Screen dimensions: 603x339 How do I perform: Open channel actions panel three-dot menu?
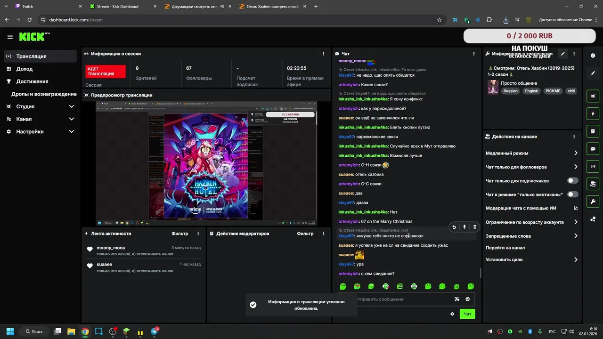[x=574, y=137]
